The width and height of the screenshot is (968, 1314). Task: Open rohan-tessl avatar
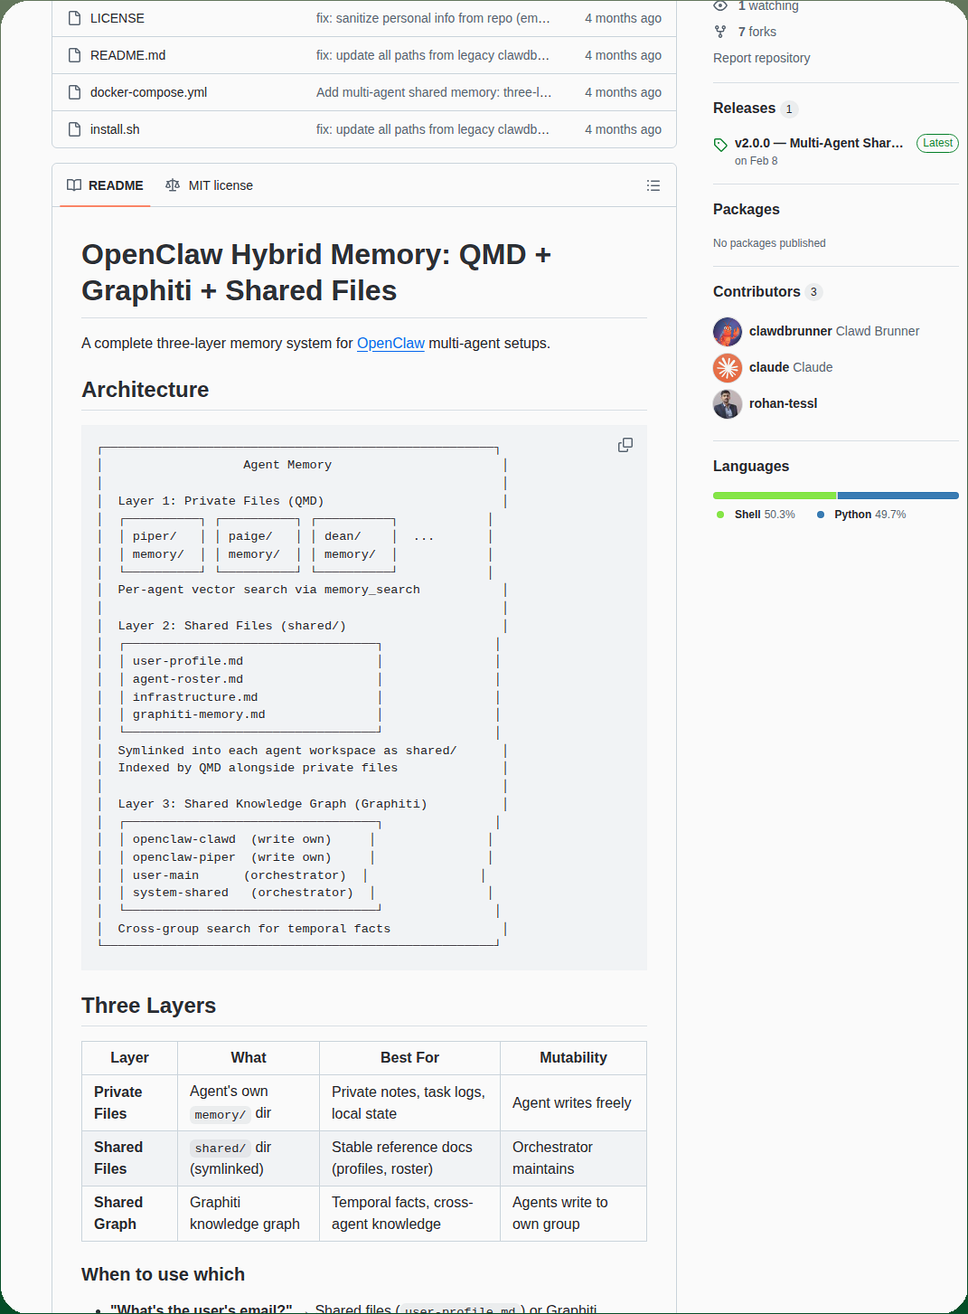point(728,404)
